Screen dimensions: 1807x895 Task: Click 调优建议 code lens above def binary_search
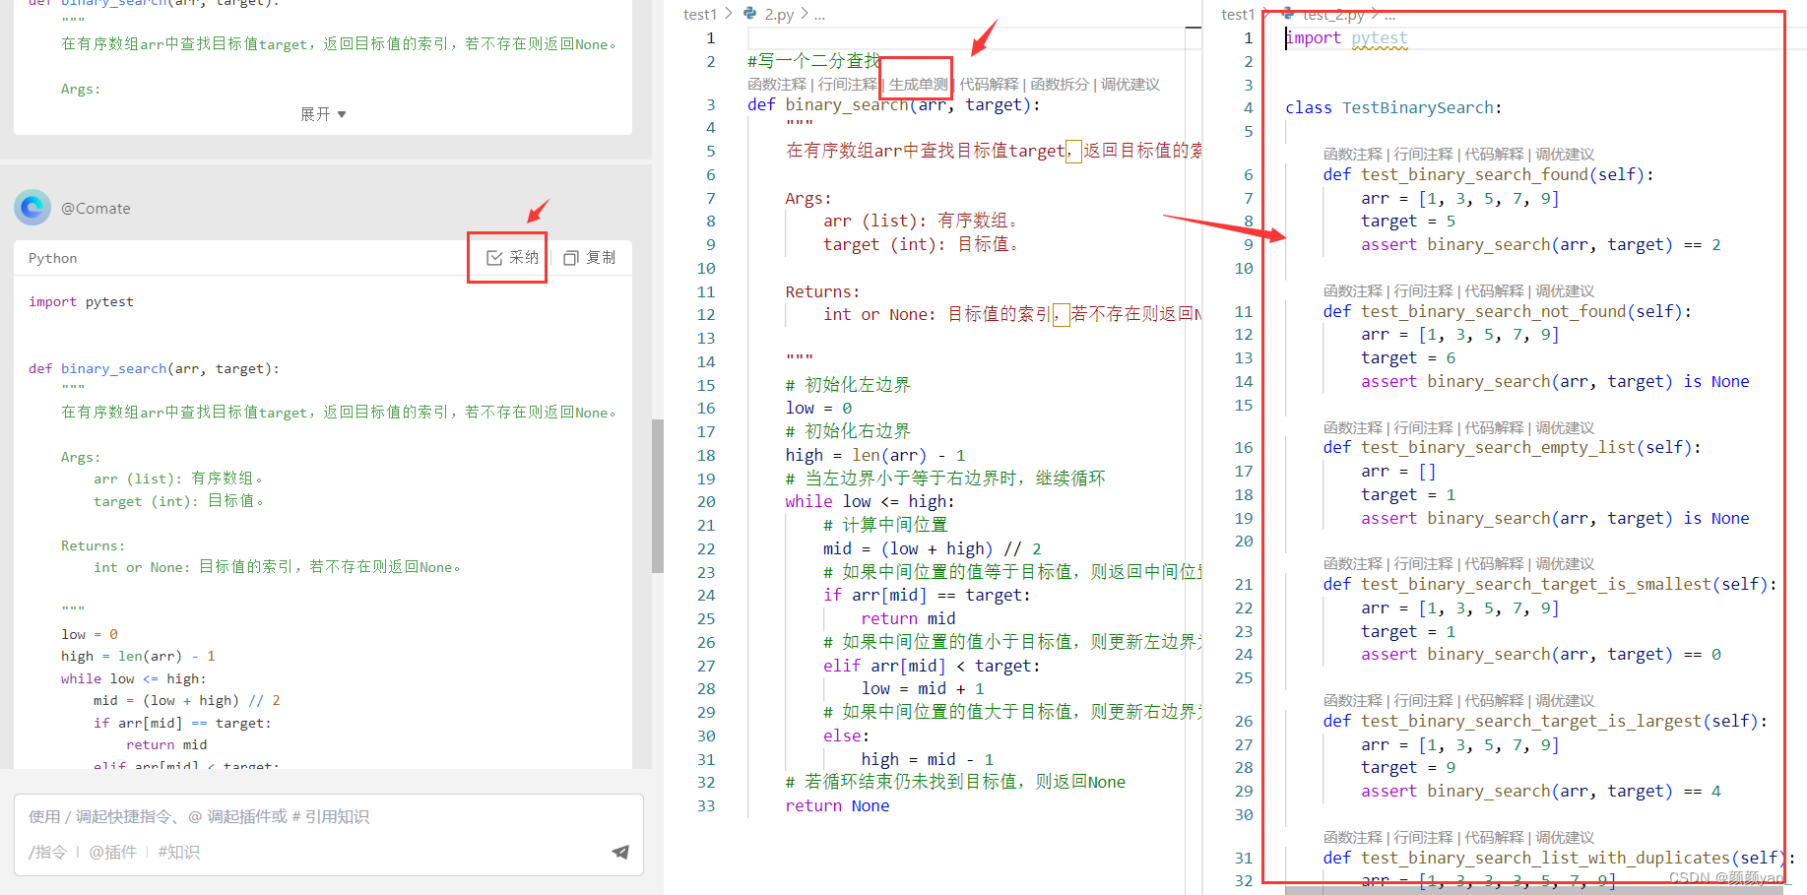1130,85
